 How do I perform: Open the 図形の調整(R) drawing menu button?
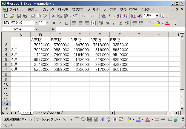click(15, 119)
